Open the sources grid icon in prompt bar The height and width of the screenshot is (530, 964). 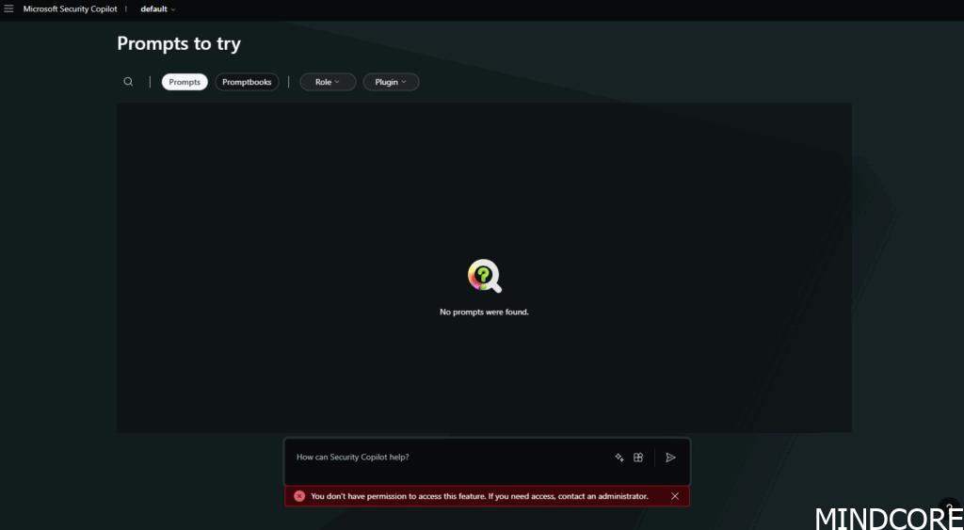638,458
